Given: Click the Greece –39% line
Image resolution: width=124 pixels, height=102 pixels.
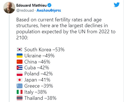Looking at the screenshot, I should (x=35, y=86).
